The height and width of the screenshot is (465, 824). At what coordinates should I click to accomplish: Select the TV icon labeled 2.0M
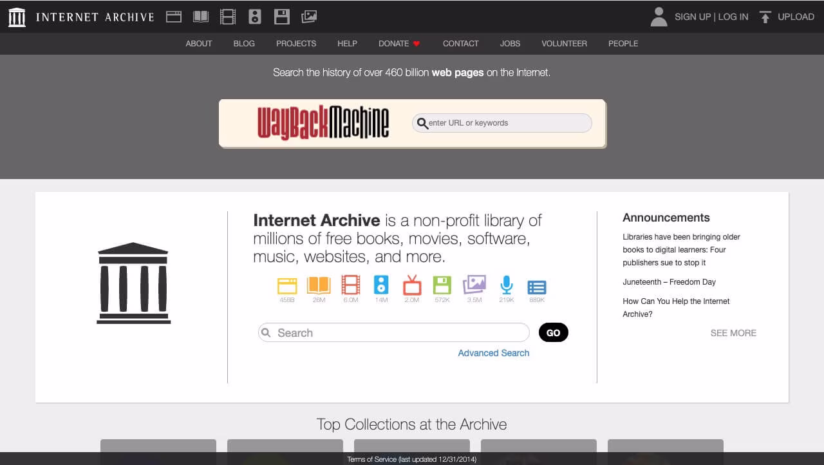pyautogui.click(x=412, y=284)
